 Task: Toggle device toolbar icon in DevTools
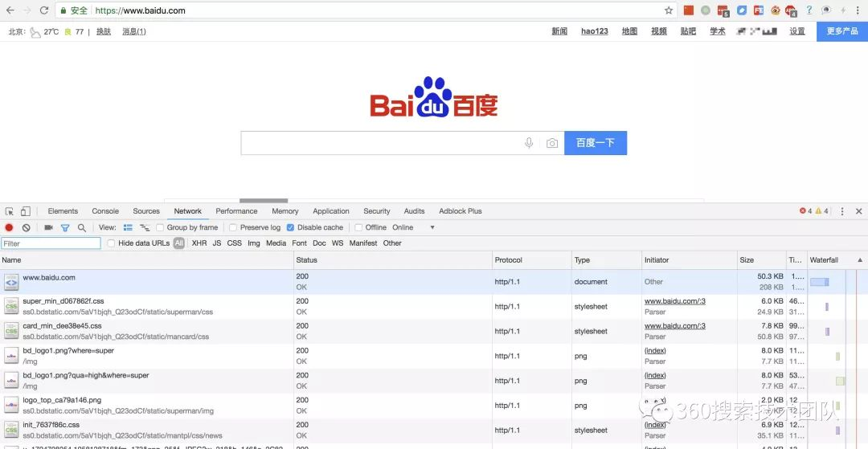tap(26, 211)
